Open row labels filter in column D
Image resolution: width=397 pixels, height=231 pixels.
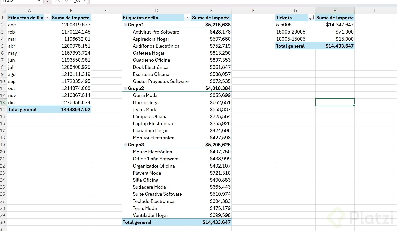(x=187, y=18)
